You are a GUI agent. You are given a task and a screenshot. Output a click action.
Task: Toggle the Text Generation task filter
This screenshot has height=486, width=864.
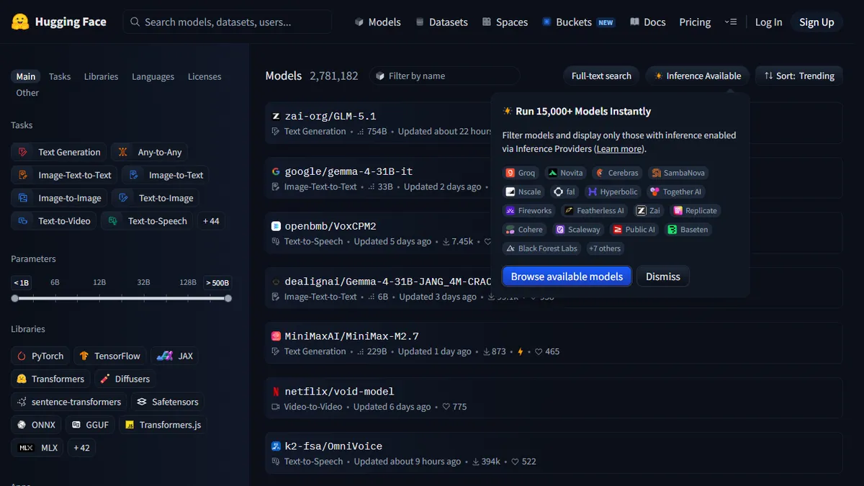point(58,152)
